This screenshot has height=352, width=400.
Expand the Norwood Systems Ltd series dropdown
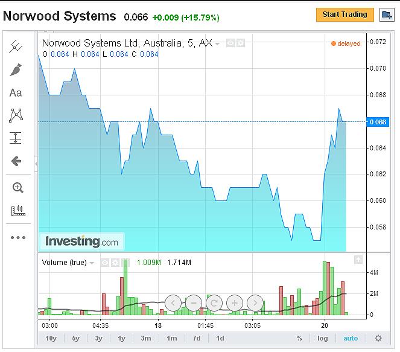tap(218, 43)
